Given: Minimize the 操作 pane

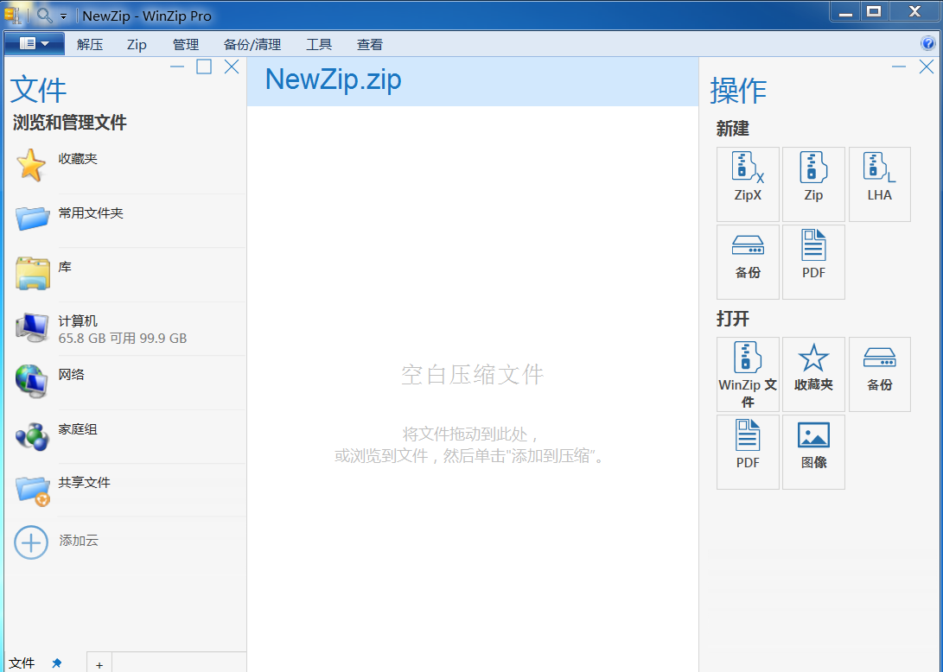Looking at the screenshot, I should 899,67.
